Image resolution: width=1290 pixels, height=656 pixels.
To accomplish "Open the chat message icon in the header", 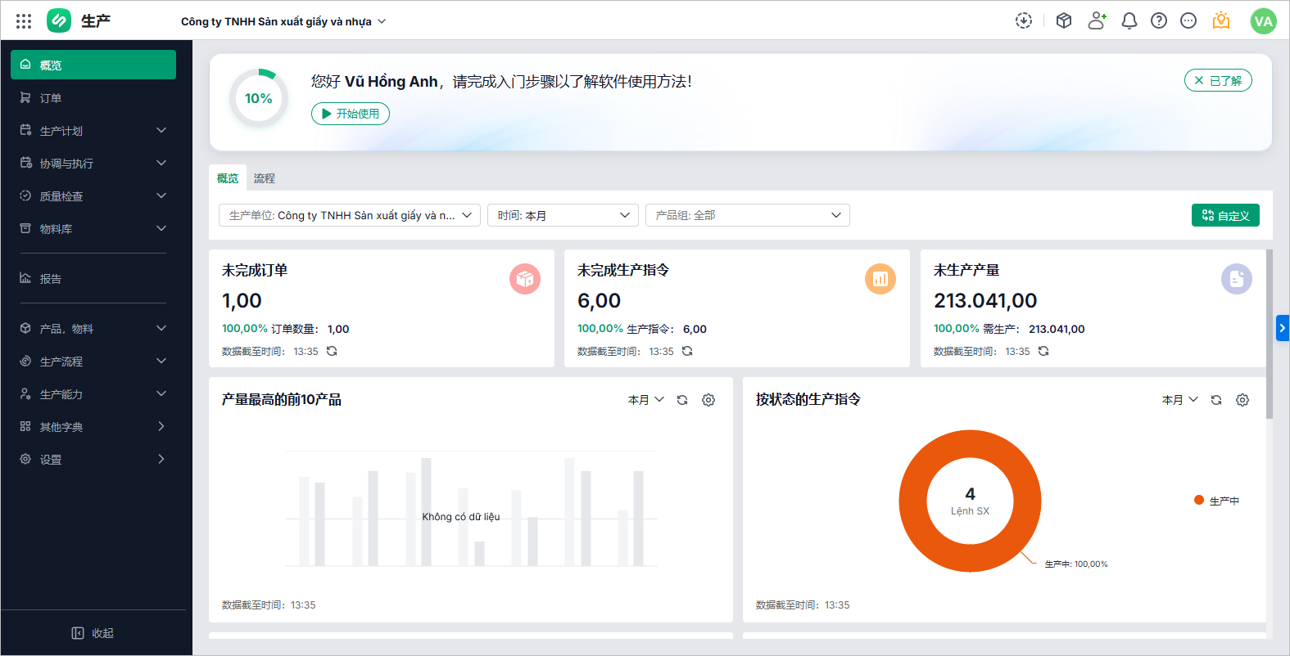I will tap(1188, 20).
